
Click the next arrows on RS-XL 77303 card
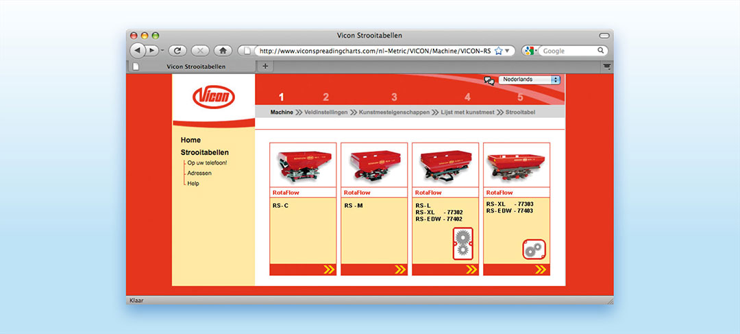541,270
